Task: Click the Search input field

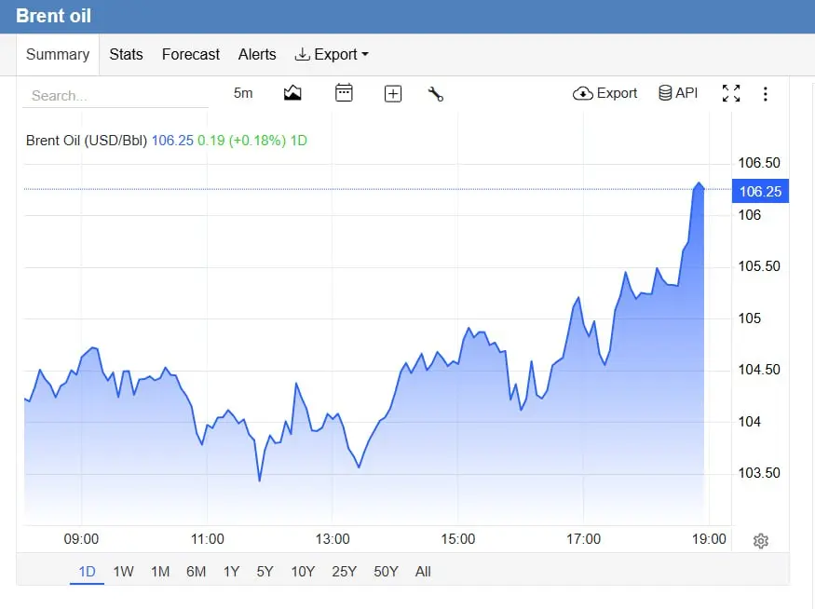Action: pyautogui.click(x=115, y=96)
